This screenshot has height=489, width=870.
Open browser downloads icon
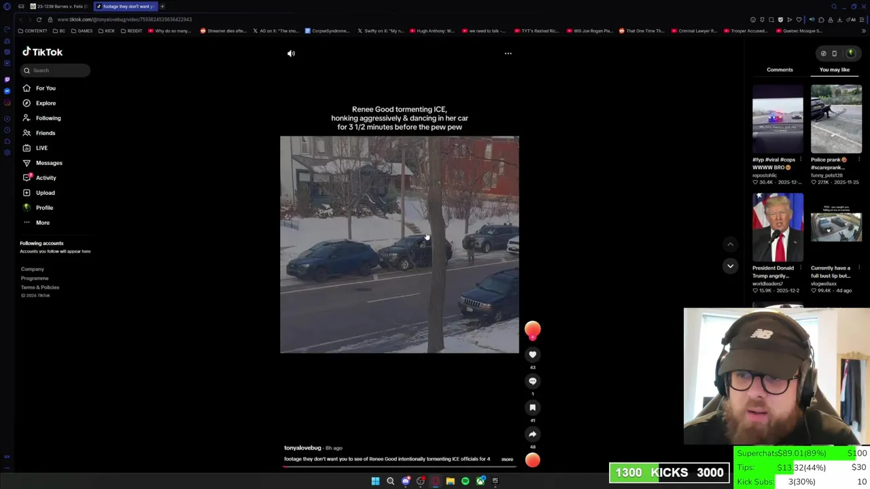[x=839, y=20]
